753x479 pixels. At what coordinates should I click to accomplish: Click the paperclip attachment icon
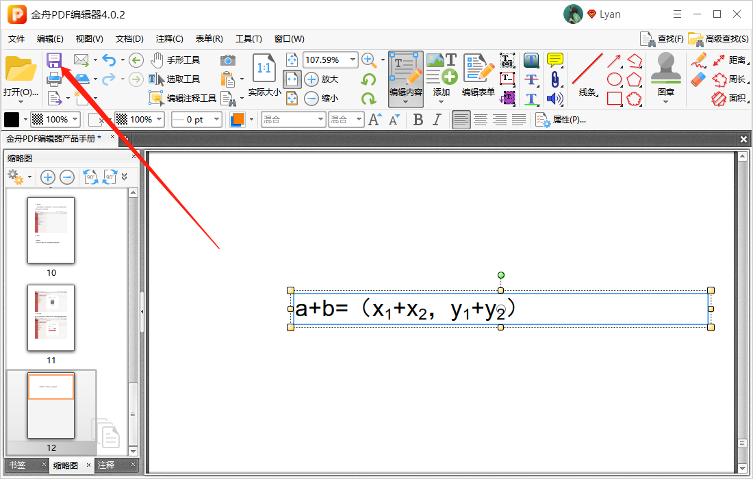pyautogui.click(x=554, y=79)
